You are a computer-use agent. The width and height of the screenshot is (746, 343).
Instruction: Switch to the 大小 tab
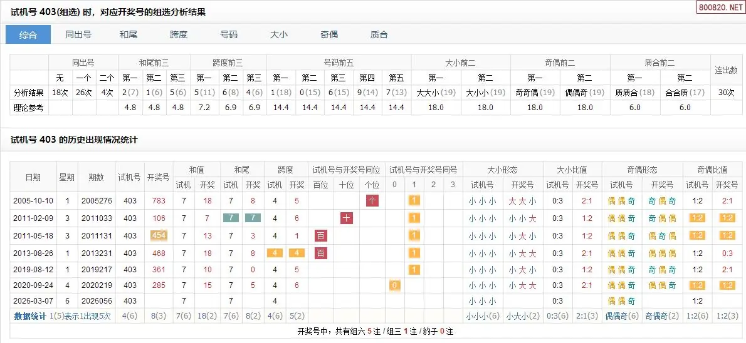click(x=279, y=34)
